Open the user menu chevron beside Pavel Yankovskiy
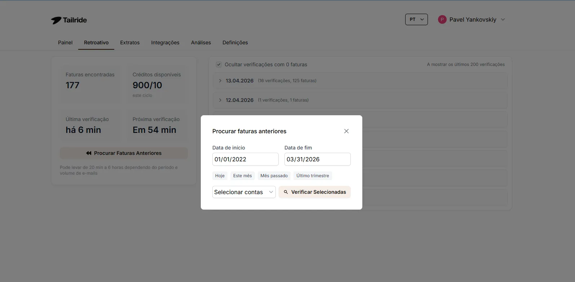Image resolution: width=575 pixels, height=282 pixels. pyautogui.click(x=503, y=19)
